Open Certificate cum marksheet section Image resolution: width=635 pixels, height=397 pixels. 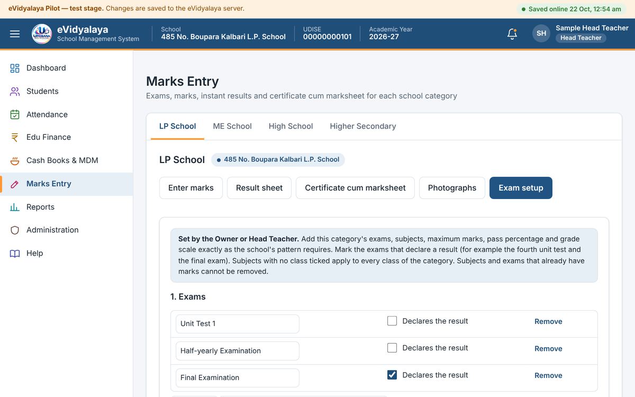(x=355, y=188)
